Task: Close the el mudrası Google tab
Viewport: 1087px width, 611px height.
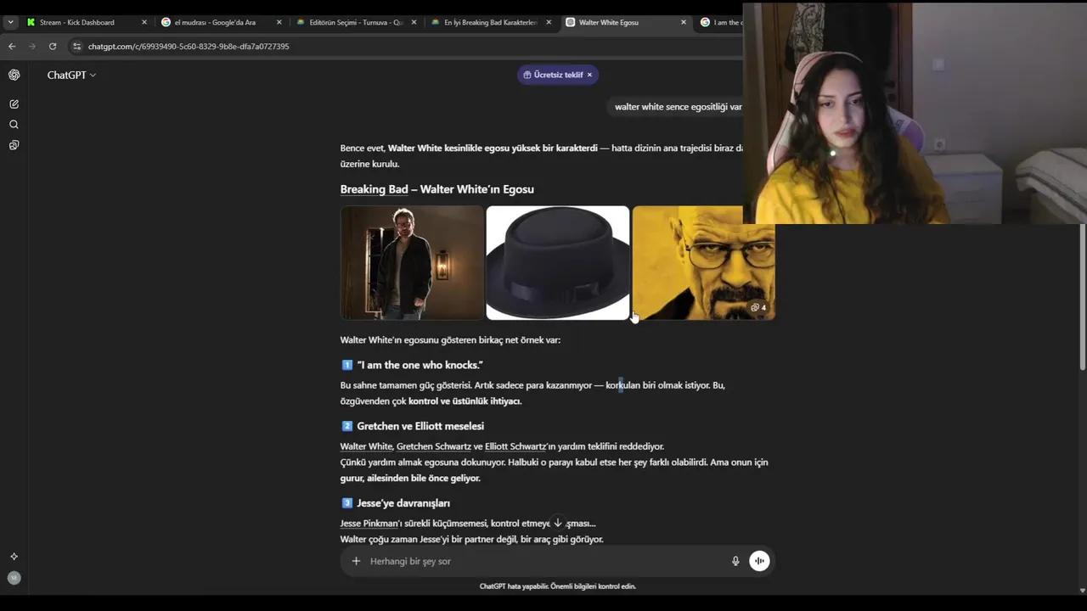Action: pos(279,22)
